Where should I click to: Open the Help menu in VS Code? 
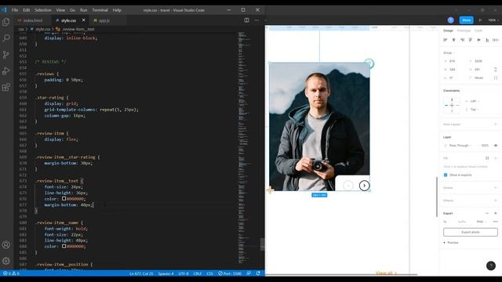click(x=117, y=10)
